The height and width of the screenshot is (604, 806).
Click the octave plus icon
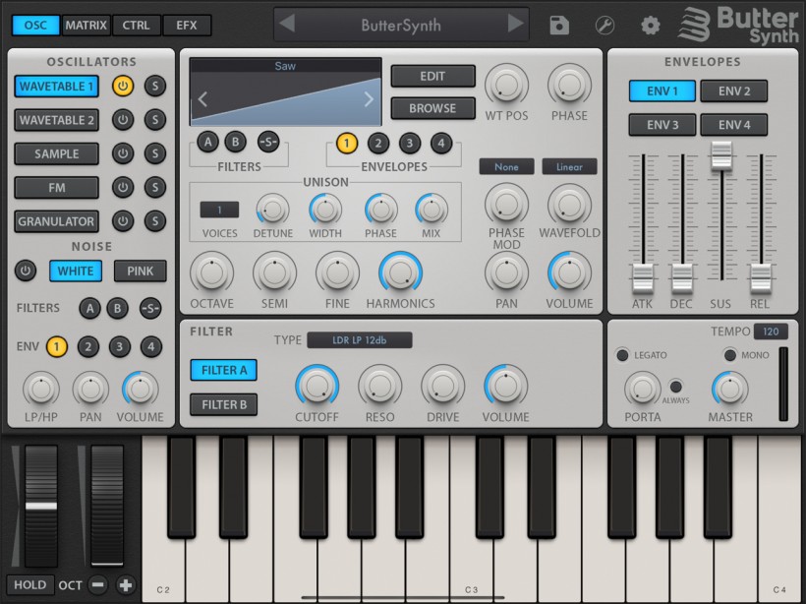(x=126, y=585)
